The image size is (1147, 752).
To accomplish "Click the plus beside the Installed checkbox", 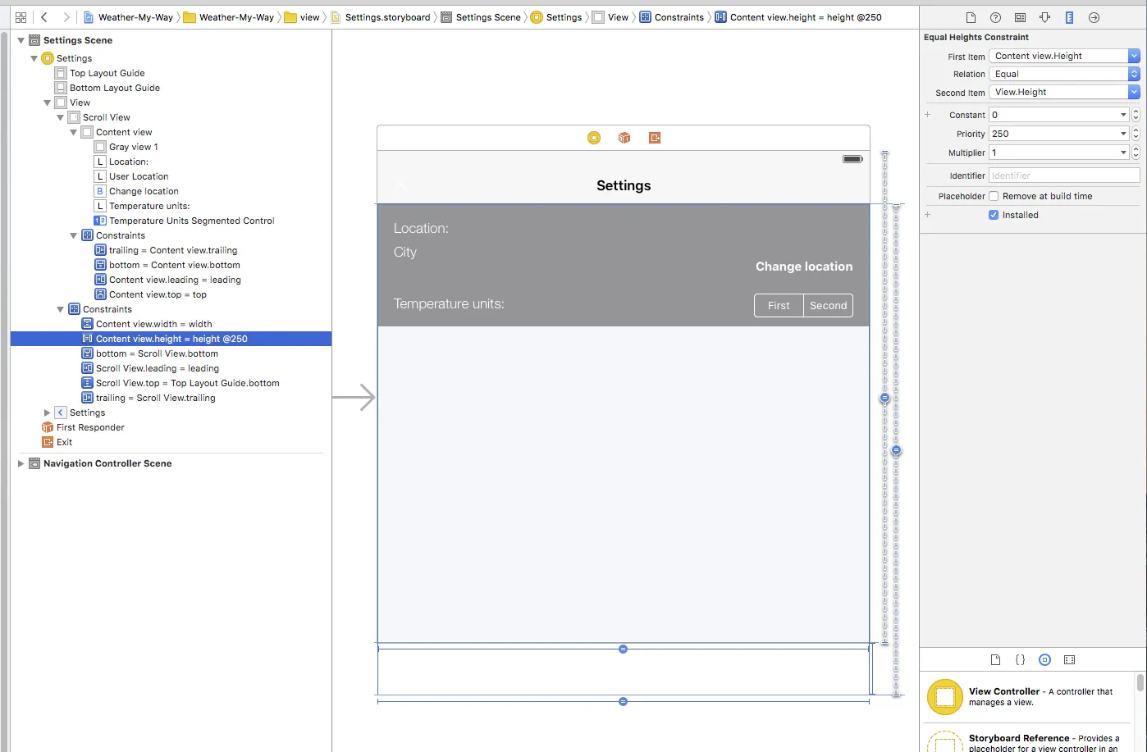I will (928, 215).
